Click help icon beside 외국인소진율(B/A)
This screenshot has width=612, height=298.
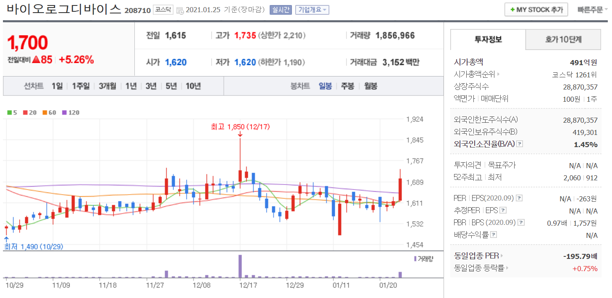[x=520, y=144]
